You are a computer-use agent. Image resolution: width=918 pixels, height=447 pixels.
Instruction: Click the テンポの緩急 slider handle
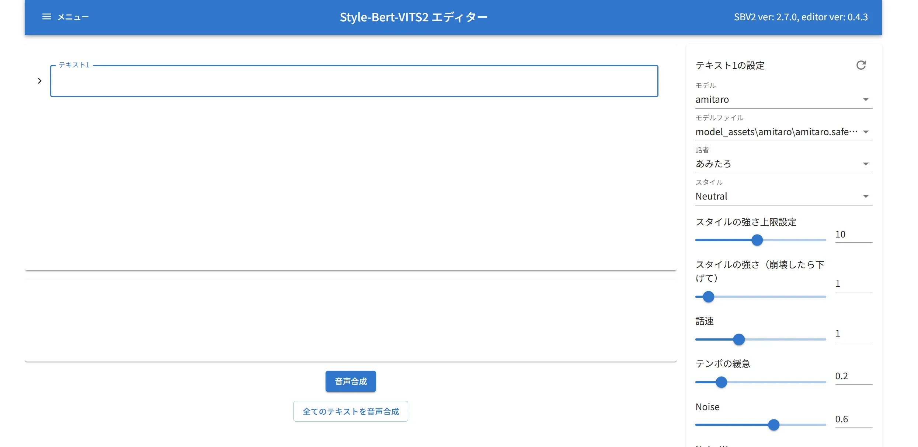pyautogui.click(x=721, y=382)
